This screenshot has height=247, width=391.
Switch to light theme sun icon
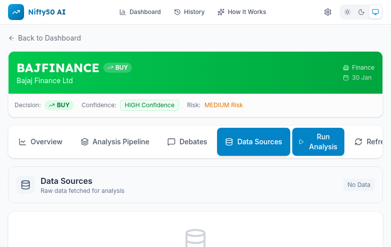[x=347, y=12]
